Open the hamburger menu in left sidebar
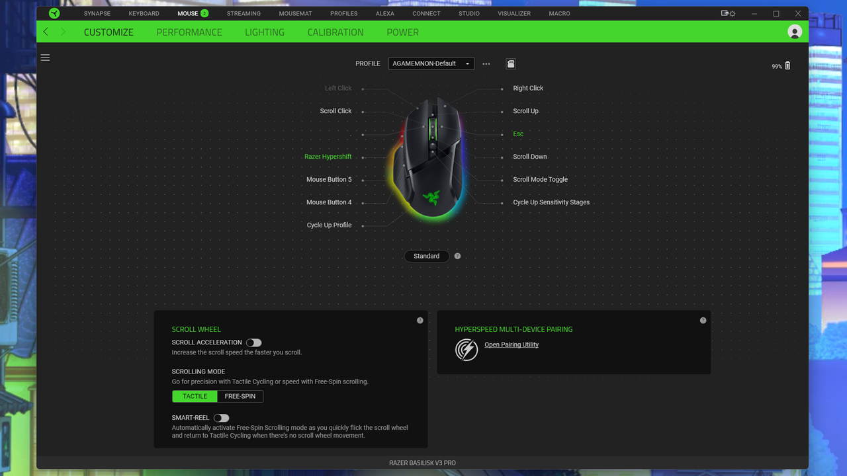Screen dimensions: 847x476 (45, 58)
